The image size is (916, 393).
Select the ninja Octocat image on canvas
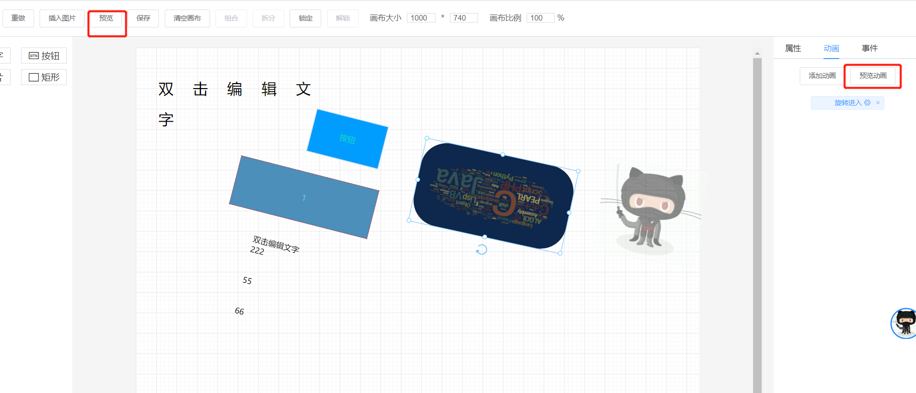(x=651, y=210)
